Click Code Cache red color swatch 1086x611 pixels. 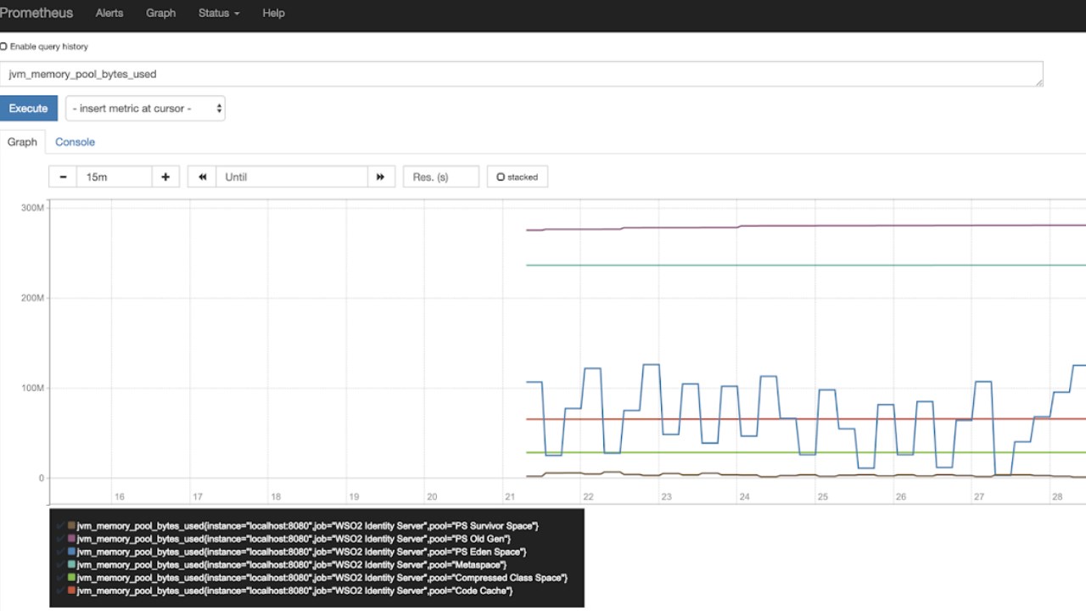pos(72,591)
